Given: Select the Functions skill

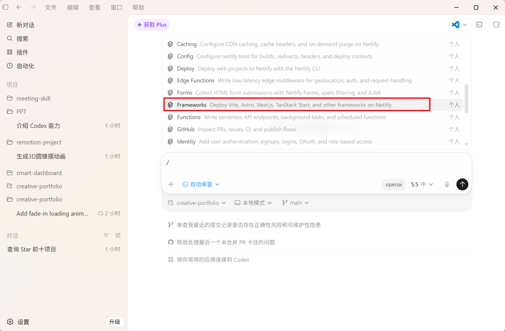Looking at the screenshot, I should coord(314,117).
